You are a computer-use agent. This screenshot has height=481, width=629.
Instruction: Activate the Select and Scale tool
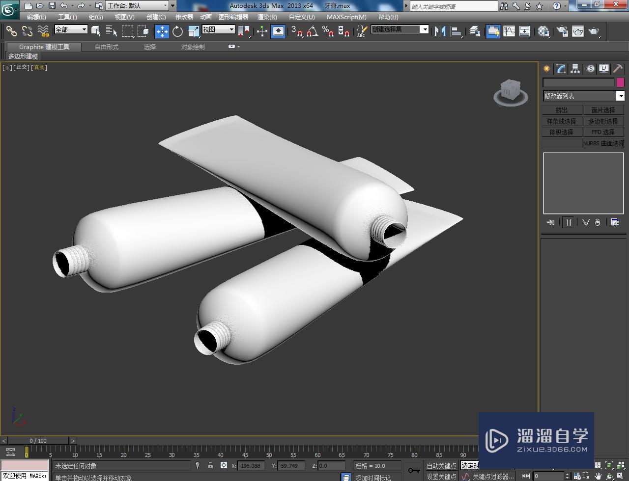(x=194, y=31)
